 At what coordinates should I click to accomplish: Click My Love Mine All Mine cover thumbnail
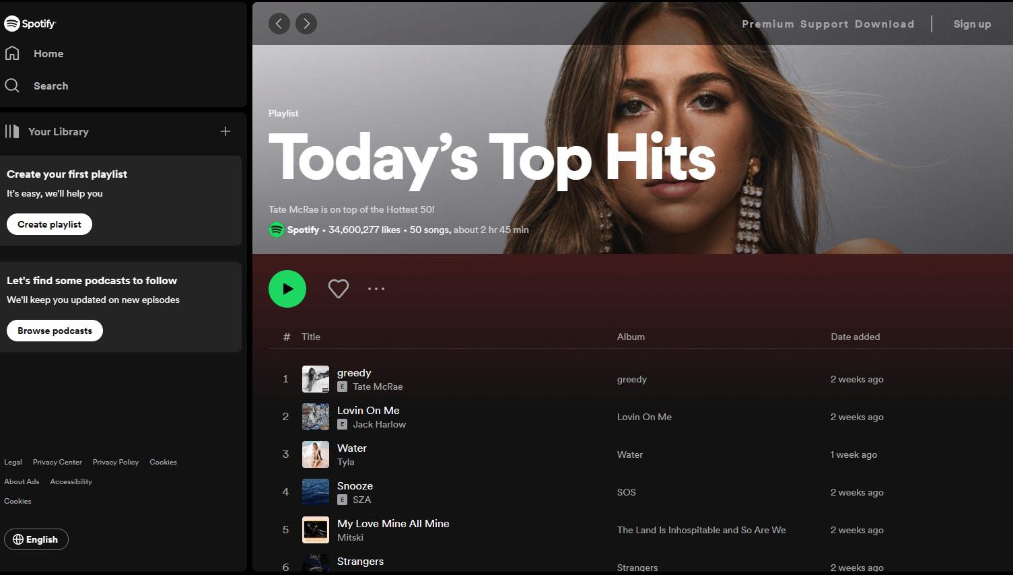[316, 530]
